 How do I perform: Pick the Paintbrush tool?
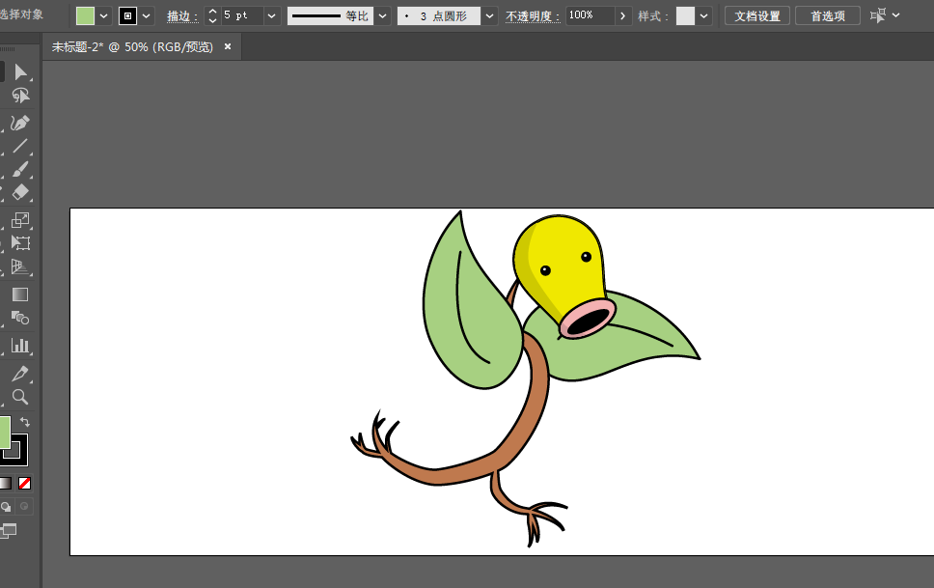20,170
